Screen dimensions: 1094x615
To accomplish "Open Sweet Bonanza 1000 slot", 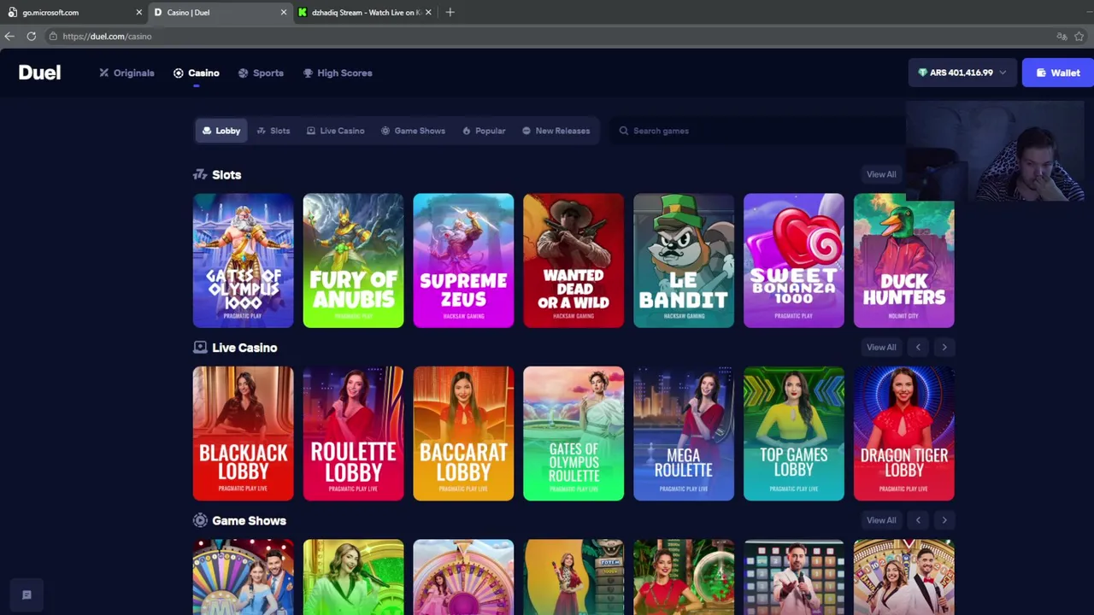I will click(x=794, y=261).
